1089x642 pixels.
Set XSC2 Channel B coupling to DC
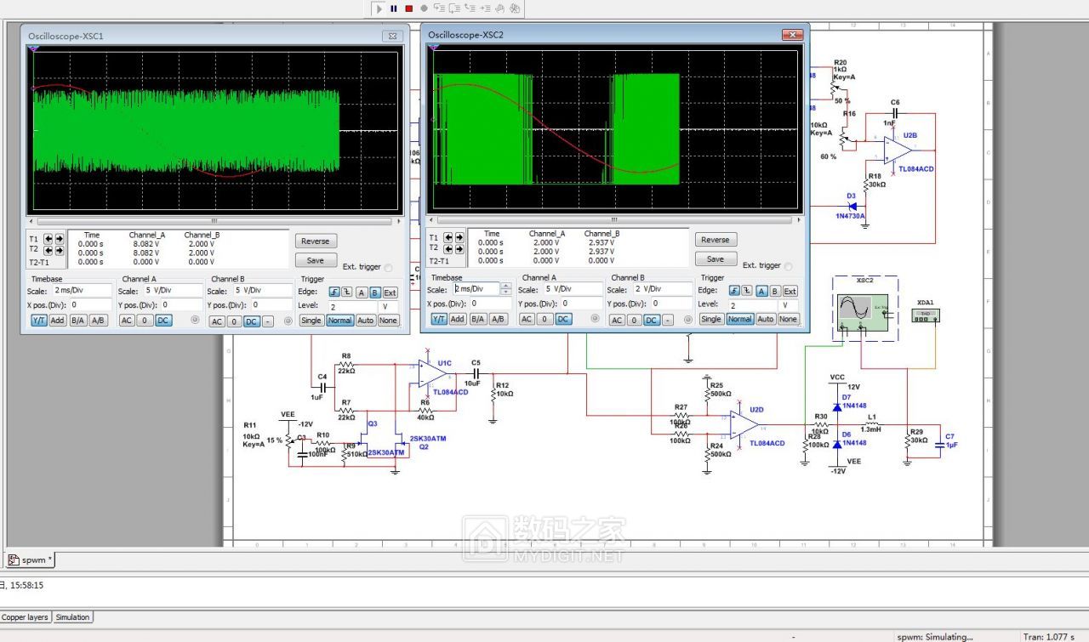coord(651,320)
